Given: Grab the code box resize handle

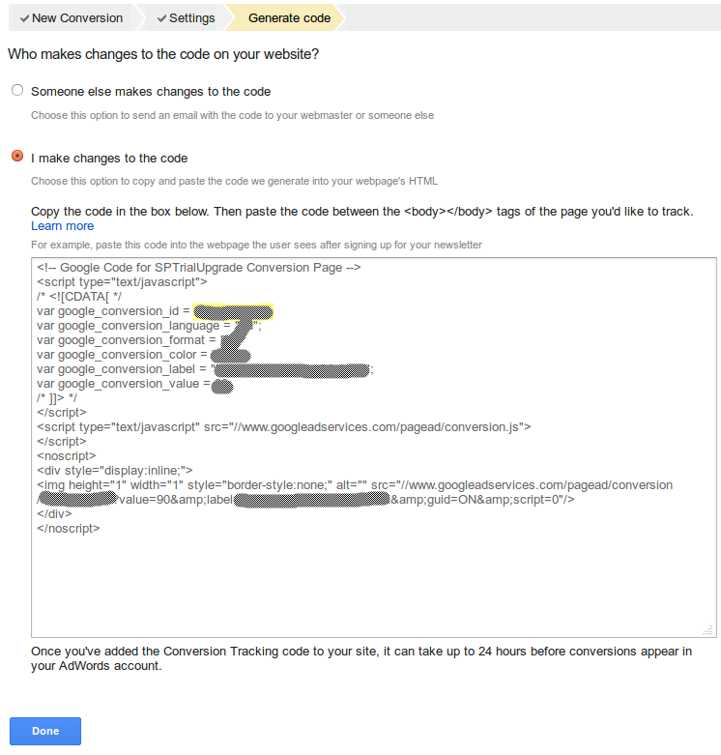Looking at the screenshot, I should (708, 630).
